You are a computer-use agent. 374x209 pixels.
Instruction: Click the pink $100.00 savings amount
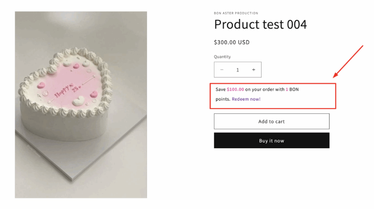(235, 89)
